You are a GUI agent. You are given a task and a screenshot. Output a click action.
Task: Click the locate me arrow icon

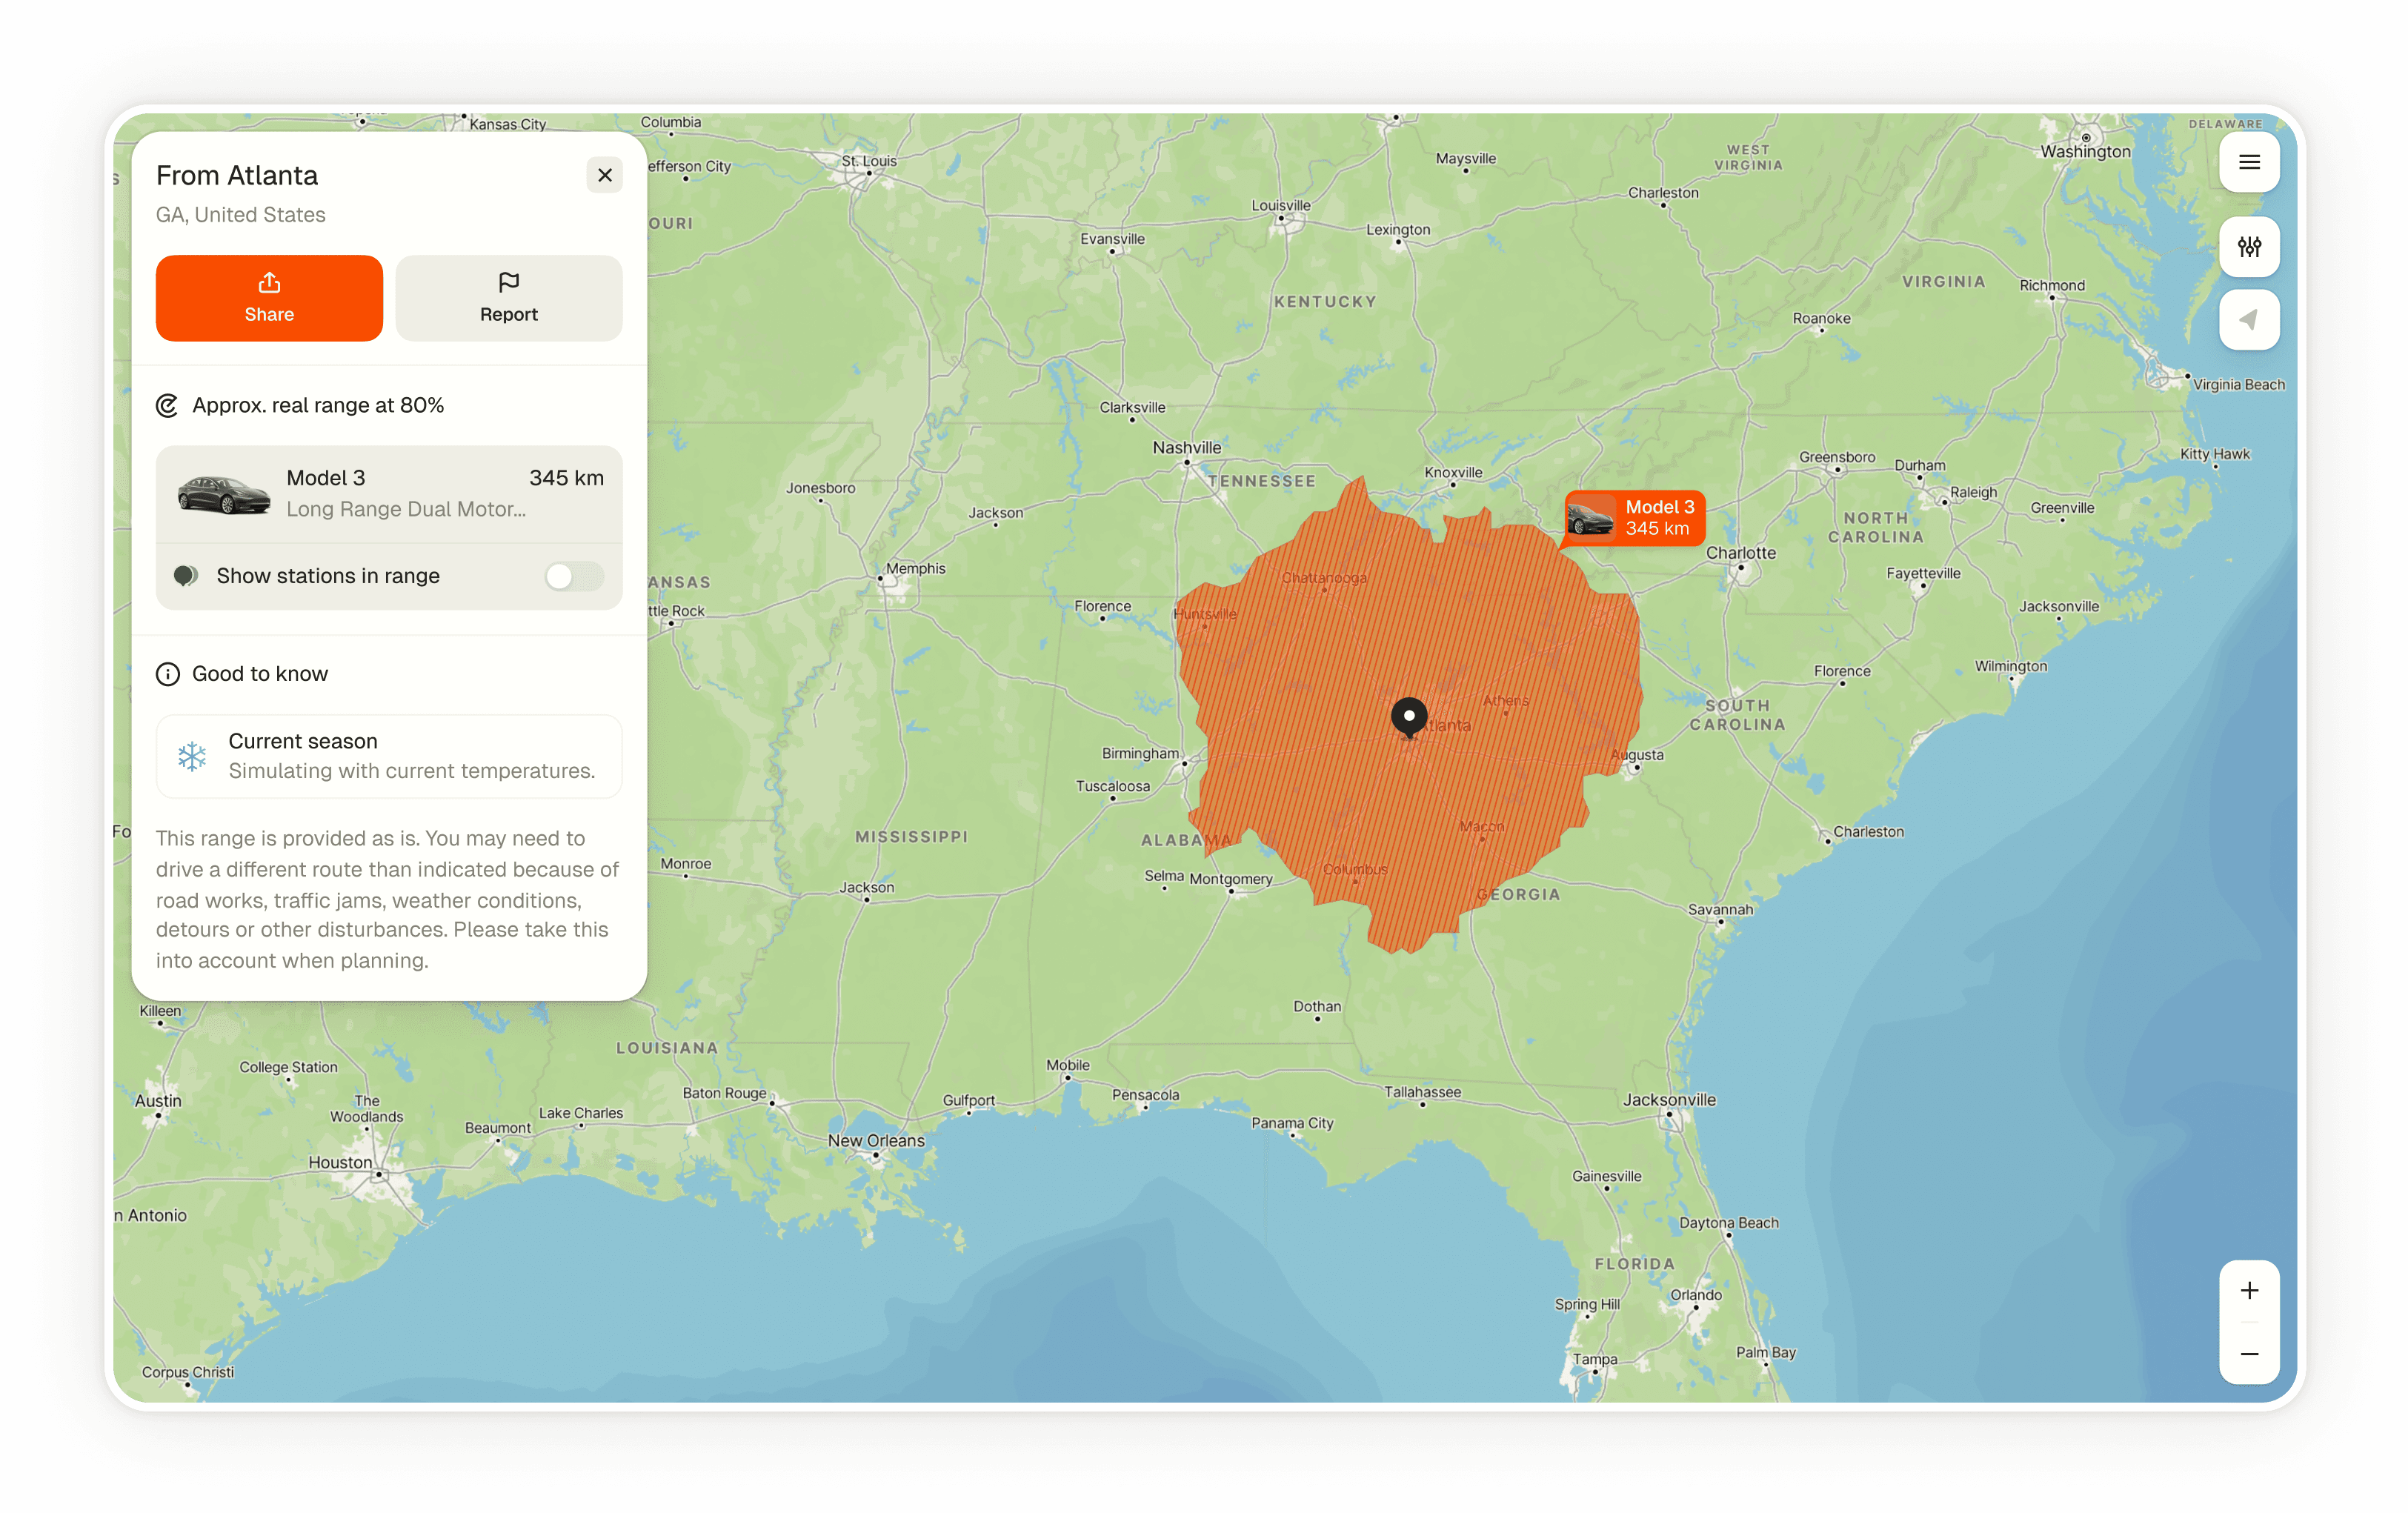2249,320
